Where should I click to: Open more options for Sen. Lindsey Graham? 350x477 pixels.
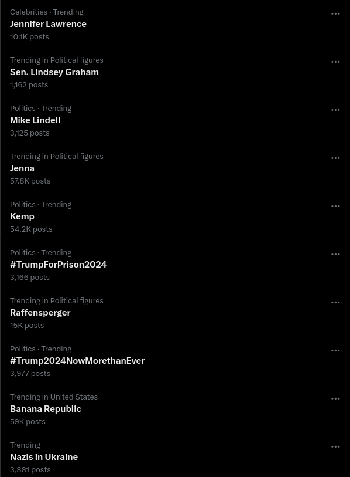tap(335, 62)
